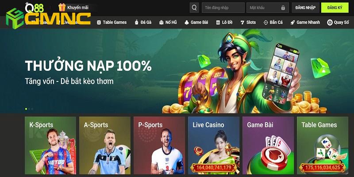This screenshot has height=177, width=354.
Task: Click the slot machine icon for Nổ Hũ
Action: click(x=161, y=23)
